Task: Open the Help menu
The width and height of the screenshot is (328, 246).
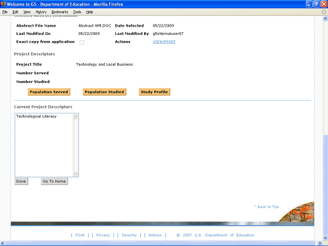Action: 90,12
